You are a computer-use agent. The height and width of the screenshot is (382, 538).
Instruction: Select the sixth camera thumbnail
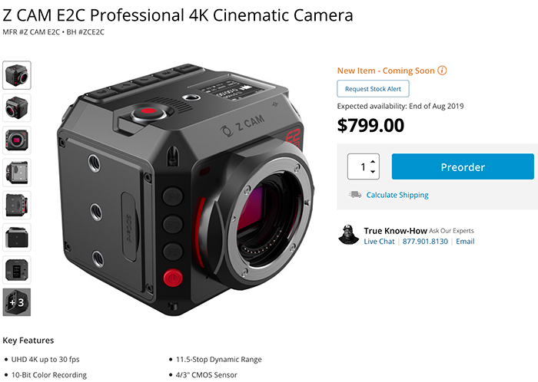click(x=17, y=237)
